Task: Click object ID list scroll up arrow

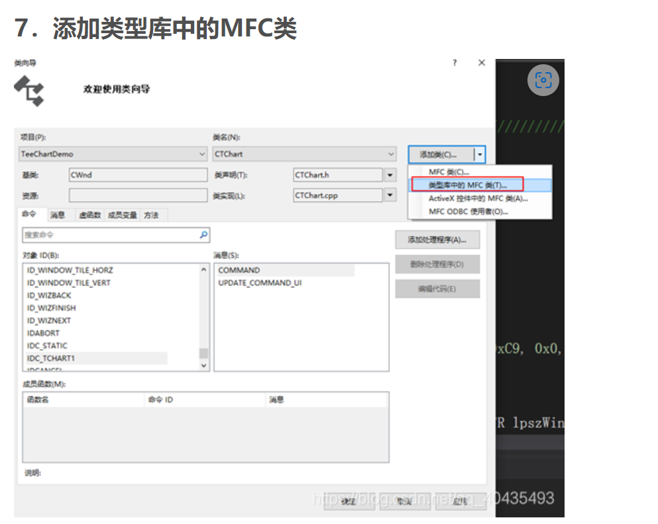Action: pos(203,270)
